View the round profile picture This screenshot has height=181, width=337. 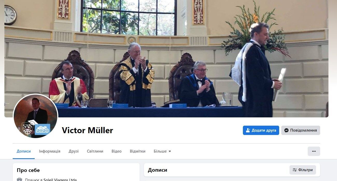pos(36,116)
